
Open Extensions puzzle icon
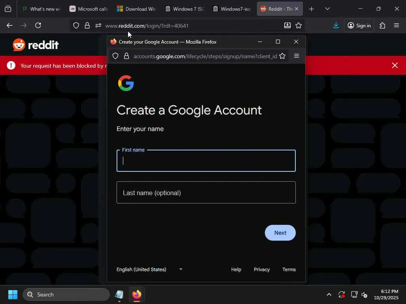pos(383,25)
